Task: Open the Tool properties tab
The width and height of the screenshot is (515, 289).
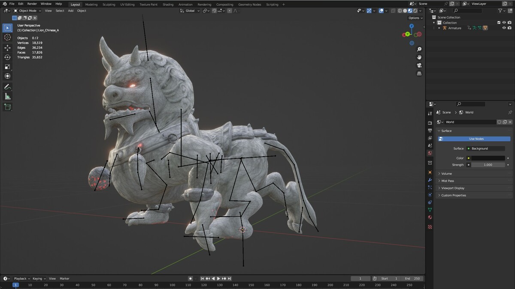Action: tap(430, 113)
